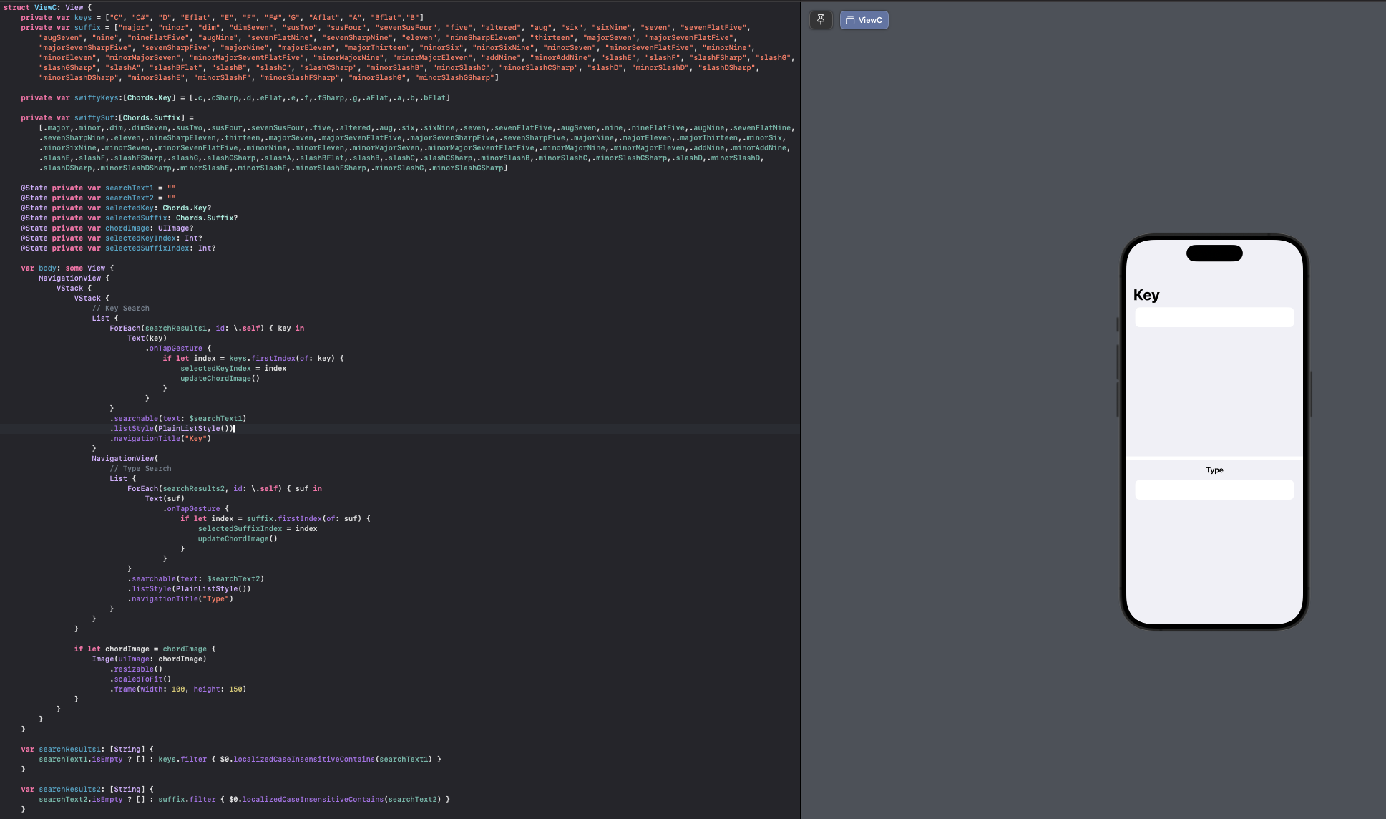Click the '// Key Search' comment
The width and height of the screenshot is (1386, 819).
[120, 309]
